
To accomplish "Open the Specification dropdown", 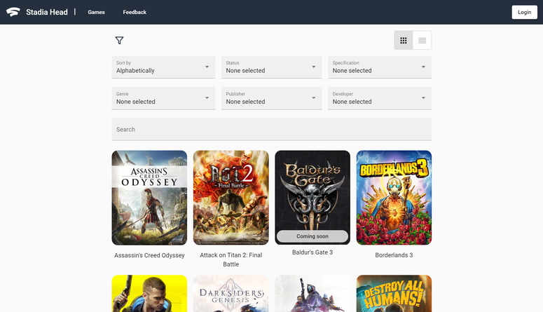I will 380,67.
